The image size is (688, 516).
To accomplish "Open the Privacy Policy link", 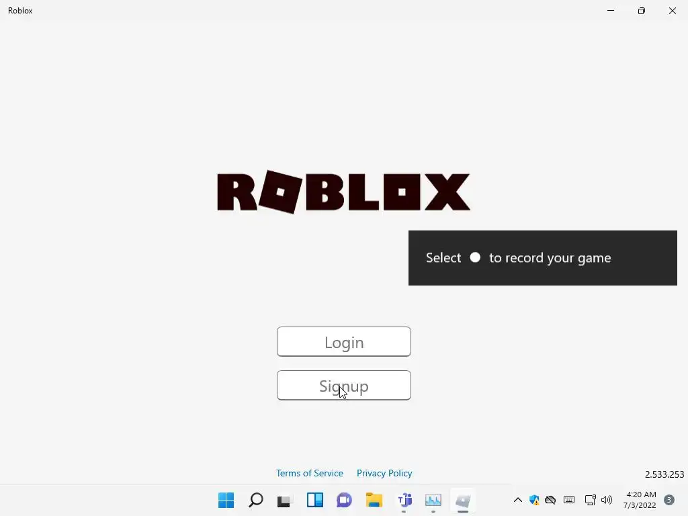I will [384, 473].
